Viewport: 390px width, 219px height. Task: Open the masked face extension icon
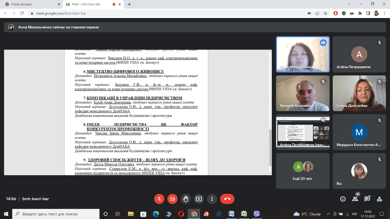point(352,13)
